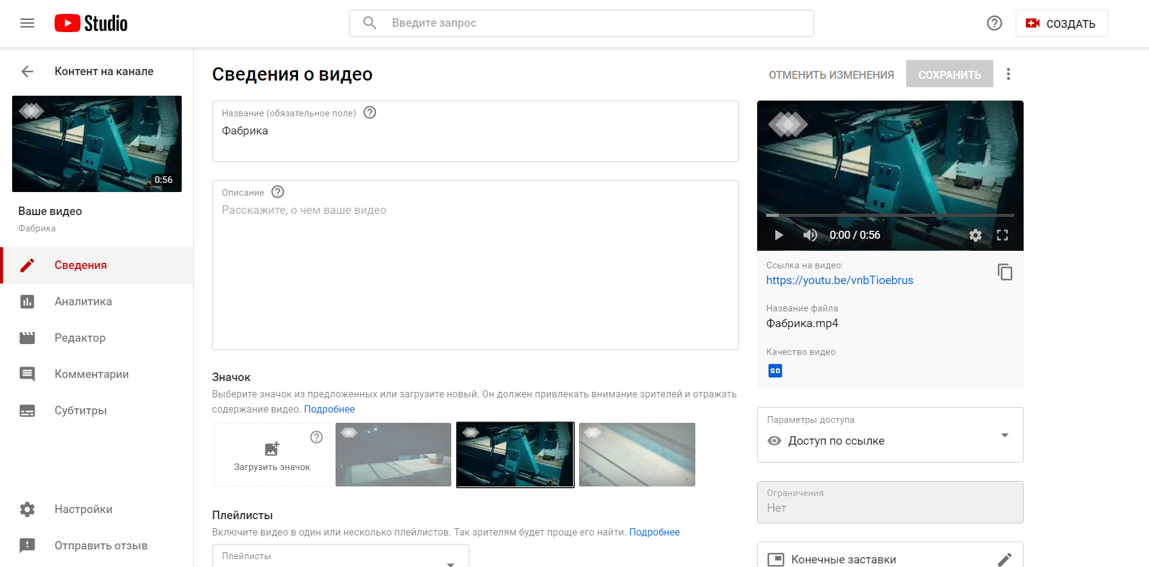
Task: Play the video preview
Action: 779,235
